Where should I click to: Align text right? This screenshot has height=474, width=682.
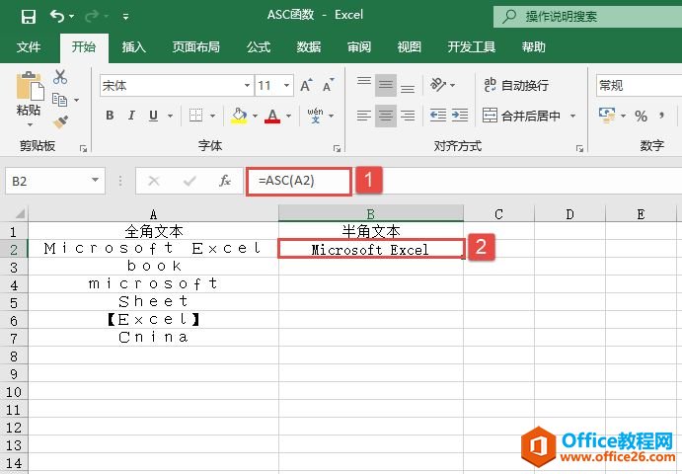[x=408, y=116]
